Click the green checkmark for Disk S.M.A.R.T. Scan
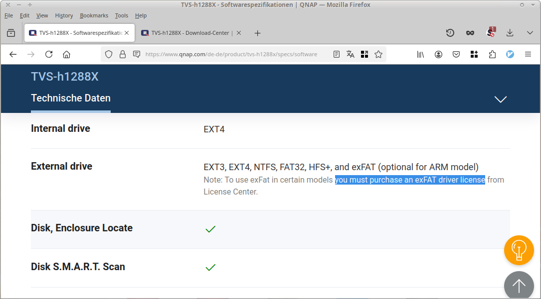 click(210, 267)
